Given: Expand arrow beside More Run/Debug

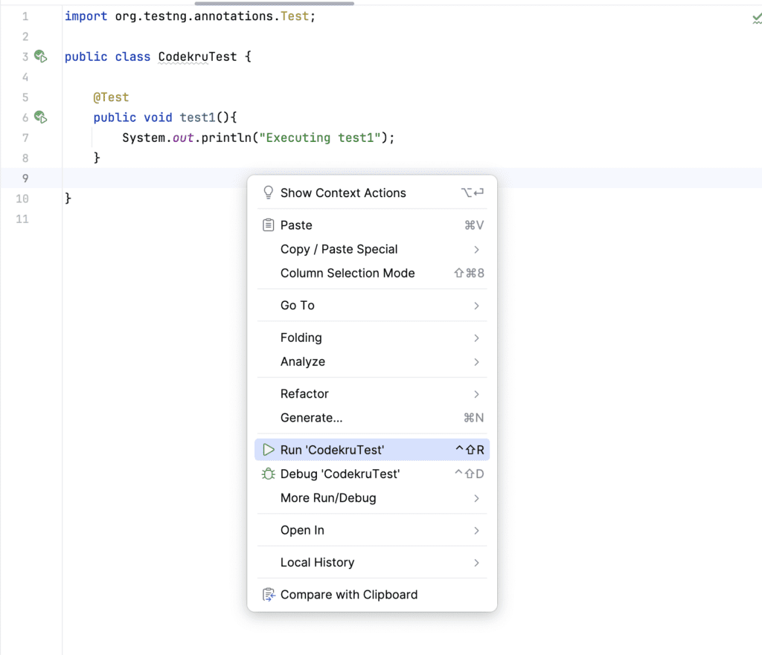Looking at the screenshot, I should click(476, 498).
